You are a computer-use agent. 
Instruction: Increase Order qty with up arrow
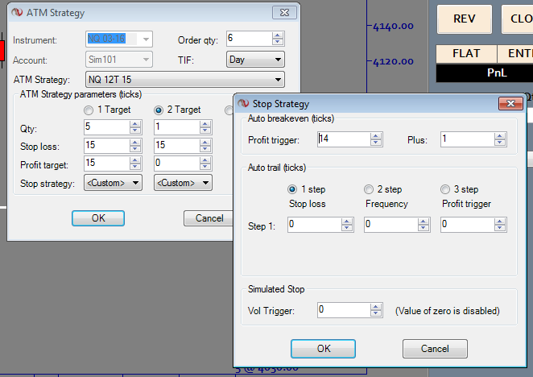(278, 35)
